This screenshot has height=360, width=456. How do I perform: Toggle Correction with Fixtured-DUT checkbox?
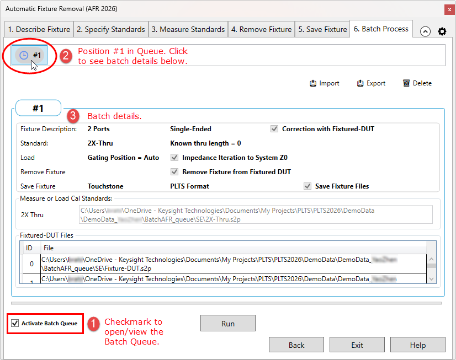coord(274,129)
